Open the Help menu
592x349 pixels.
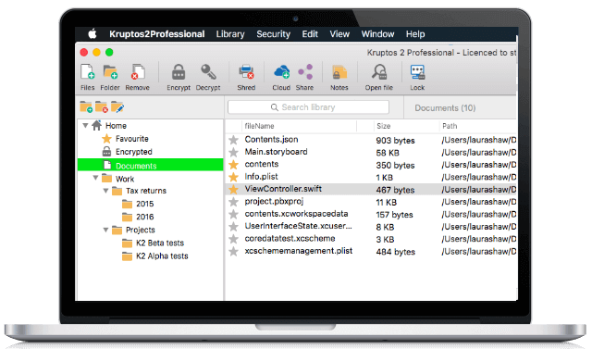coord(415,34)
